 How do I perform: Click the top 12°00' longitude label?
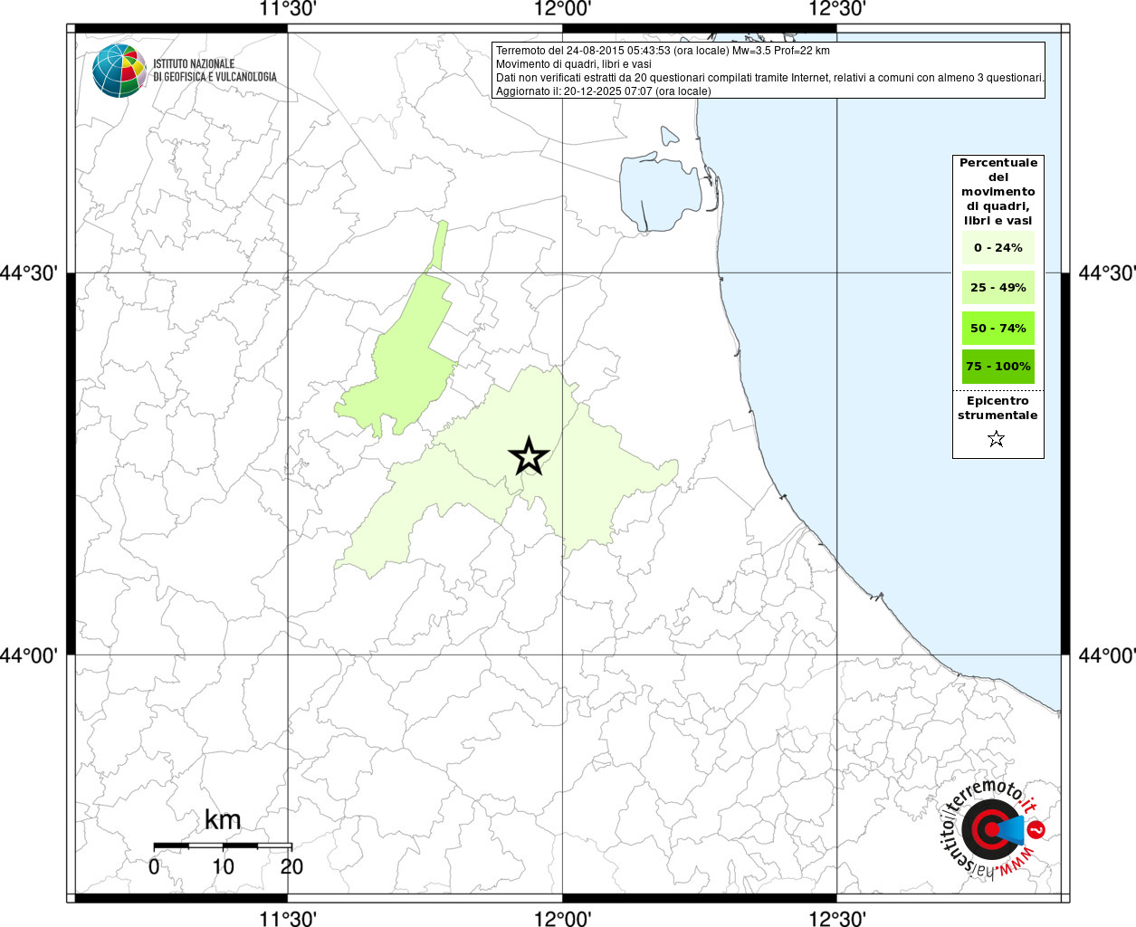click(x=563, y=9)
